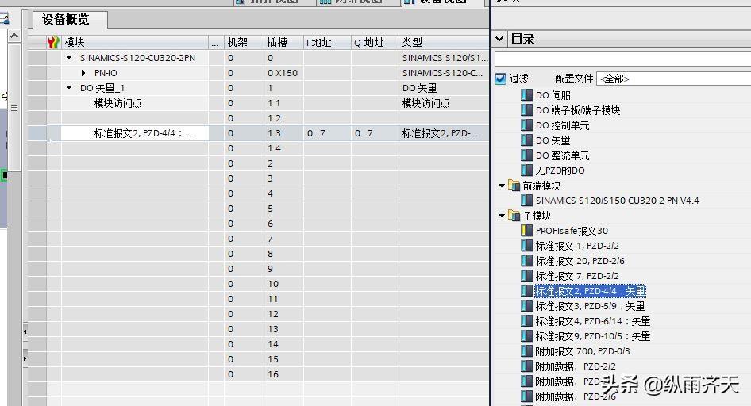Select catalog item 标准报文4, PZD-6/14；矢量
Image resolution: width=751 pixels, height=406 pixels.
coord(593,321)
